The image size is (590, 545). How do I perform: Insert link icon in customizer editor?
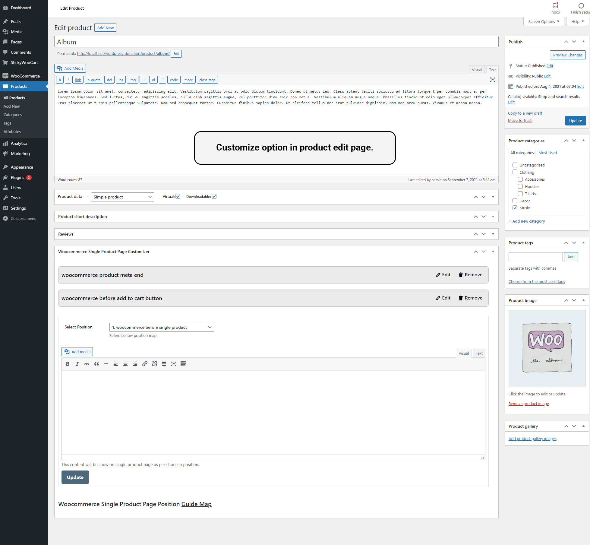tap(145, 364)
